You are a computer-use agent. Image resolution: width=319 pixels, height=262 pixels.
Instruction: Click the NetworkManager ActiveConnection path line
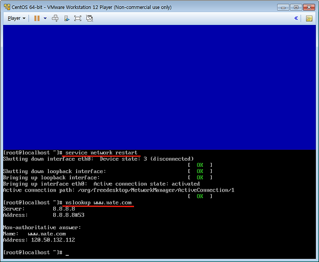click(x=119, y=190)
